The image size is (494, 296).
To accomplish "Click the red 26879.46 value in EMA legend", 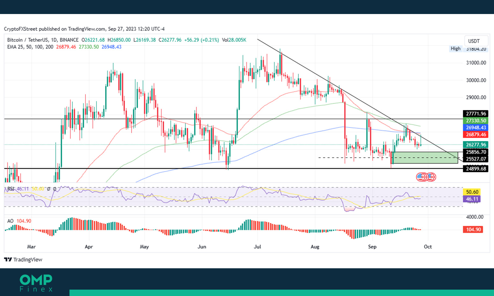I will point(66,47).
